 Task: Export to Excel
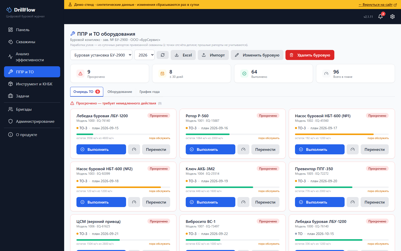(x=183, y=55)
